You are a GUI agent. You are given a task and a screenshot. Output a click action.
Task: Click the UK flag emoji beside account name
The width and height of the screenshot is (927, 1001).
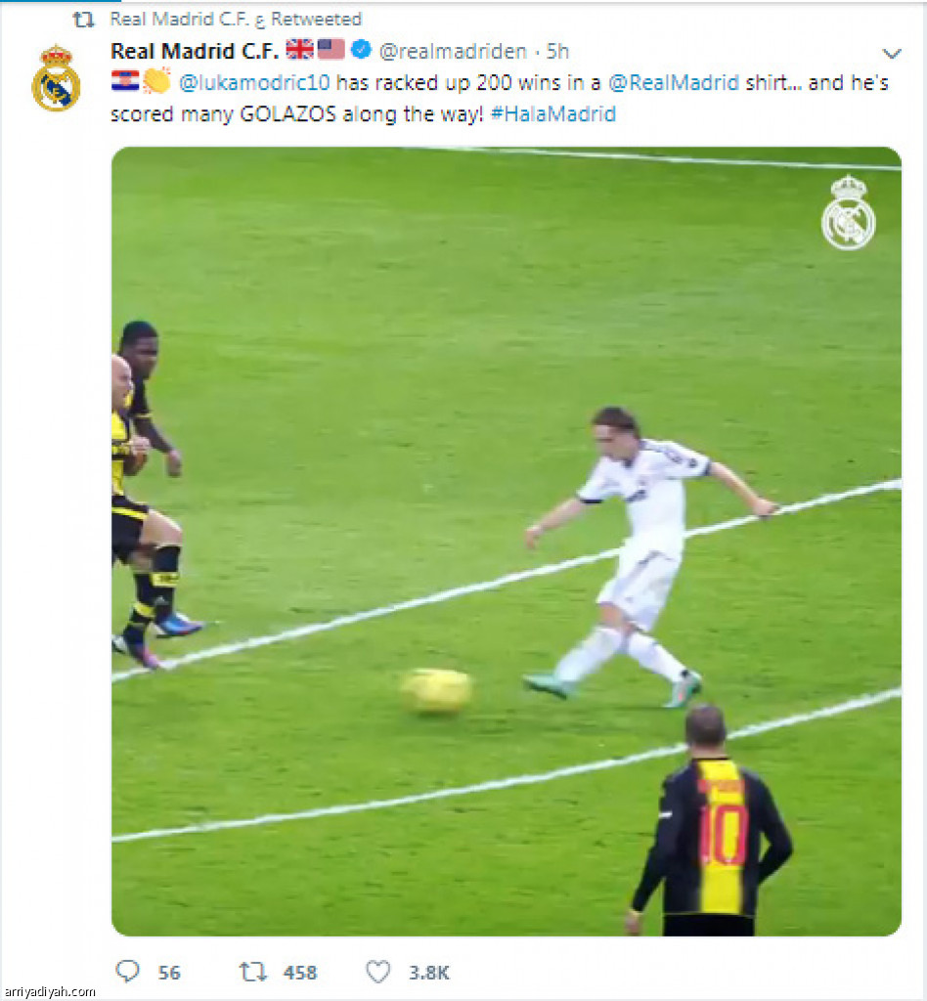(299, 49)
